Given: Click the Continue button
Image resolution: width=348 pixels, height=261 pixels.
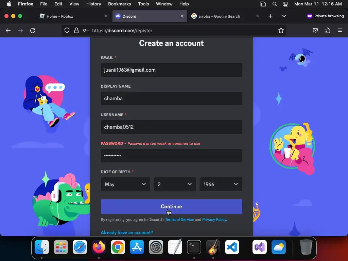Looking at the screenshot, I should pos(171,207).
